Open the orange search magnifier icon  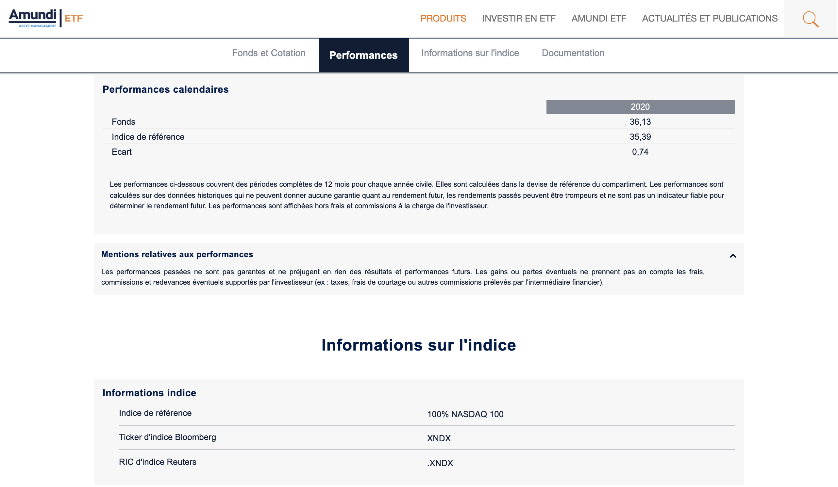coord(811,19)
